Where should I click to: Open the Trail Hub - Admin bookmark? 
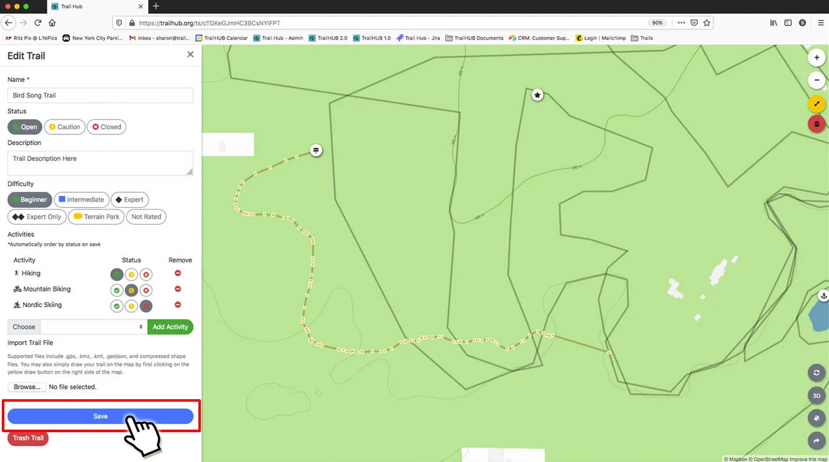tap(278, 38)
